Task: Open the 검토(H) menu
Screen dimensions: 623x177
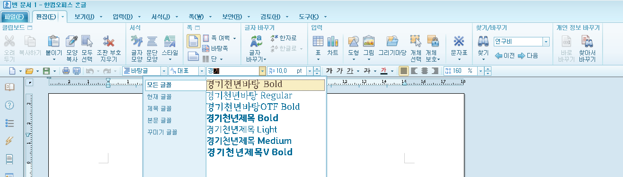Action: coord(270,17)
